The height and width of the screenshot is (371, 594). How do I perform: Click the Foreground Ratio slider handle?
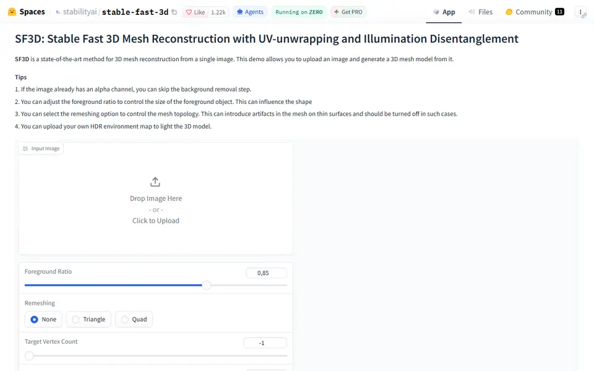tap(207, 285)
